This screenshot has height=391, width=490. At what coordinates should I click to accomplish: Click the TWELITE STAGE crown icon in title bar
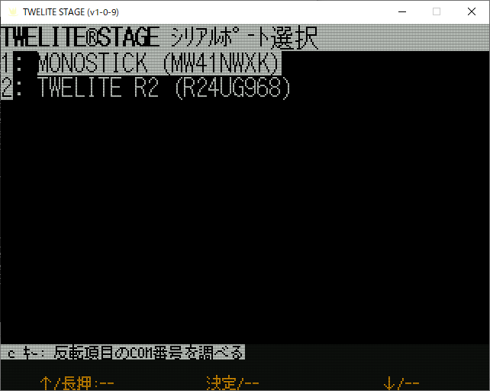pos(13,12)
